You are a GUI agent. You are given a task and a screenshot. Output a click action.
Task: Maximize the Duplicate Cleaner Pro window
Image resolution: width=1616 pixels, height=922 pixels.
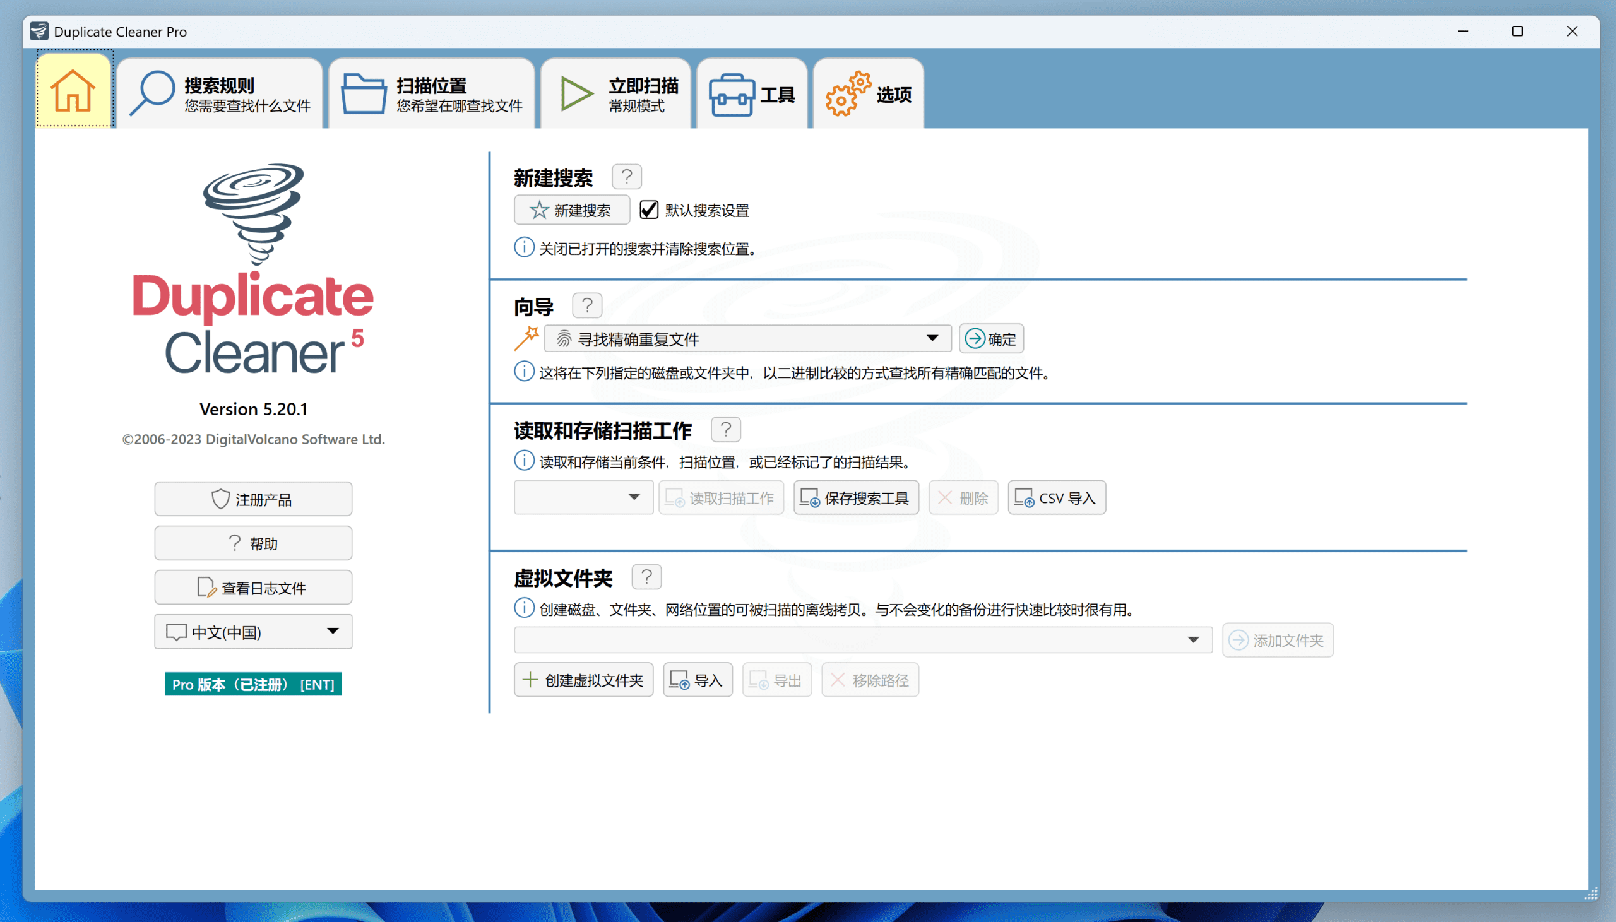click(1518, 31)
